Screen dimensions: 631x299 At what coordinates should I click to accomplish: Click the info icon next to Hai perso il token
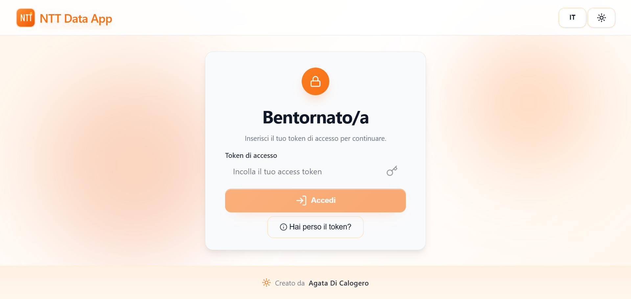click(283, 227)
